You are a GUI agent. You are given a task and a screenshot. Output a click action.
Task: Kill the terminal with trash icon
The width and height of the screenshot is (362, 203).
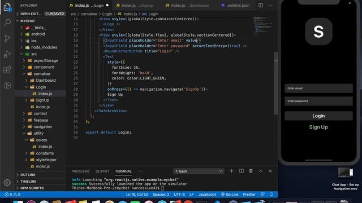[251, 171]
